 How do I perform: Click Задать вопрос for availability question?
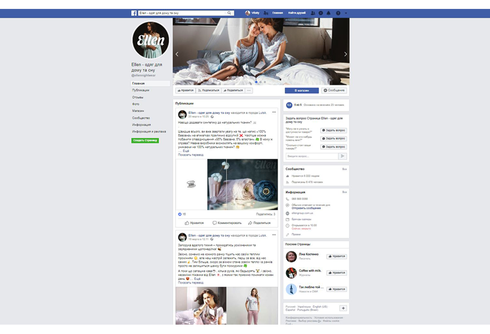click(x=334, y=130)
